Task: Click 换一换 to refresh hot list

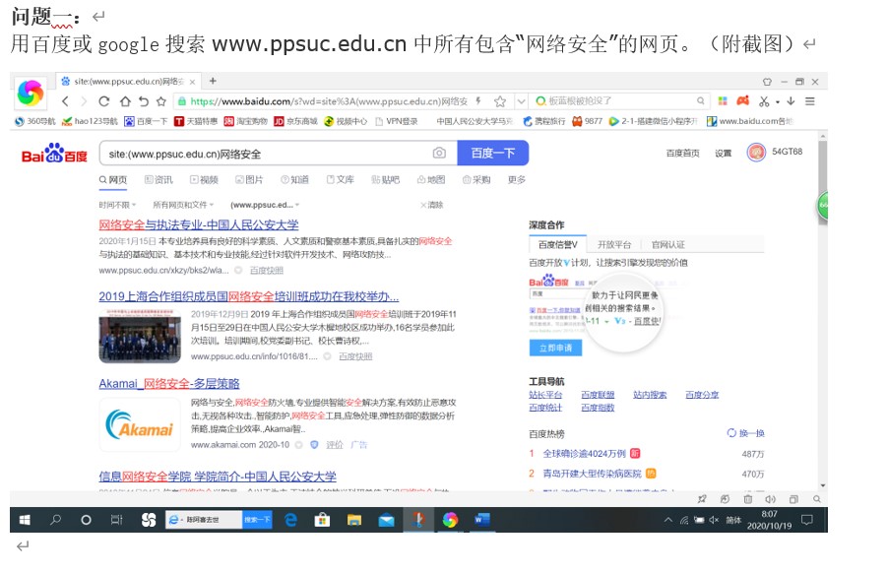Action: tap(745, 433)
